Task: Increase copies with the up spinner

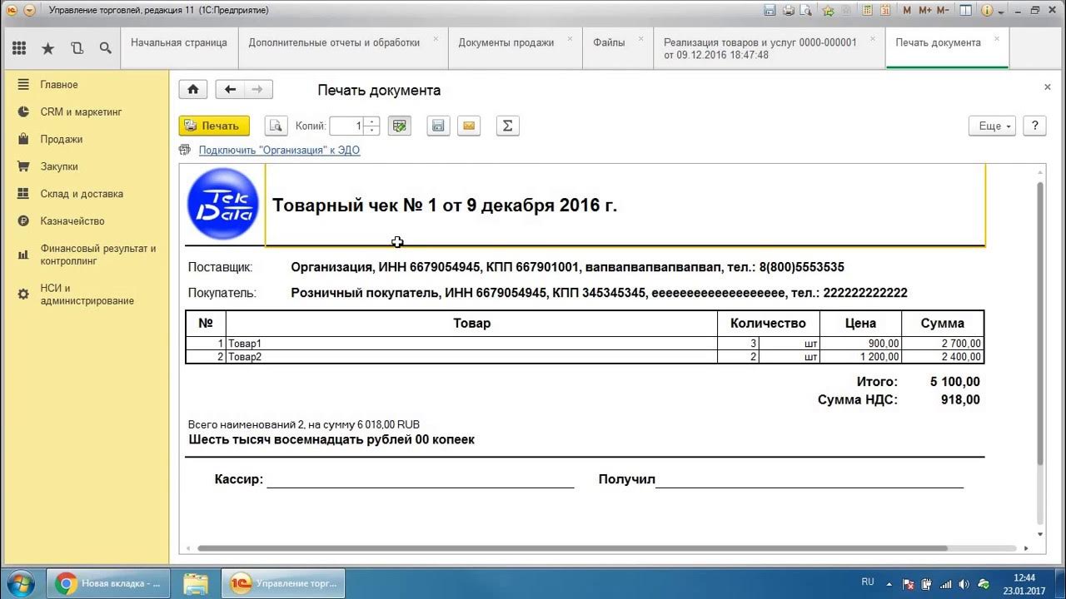Action: click(x=371, y=121)
